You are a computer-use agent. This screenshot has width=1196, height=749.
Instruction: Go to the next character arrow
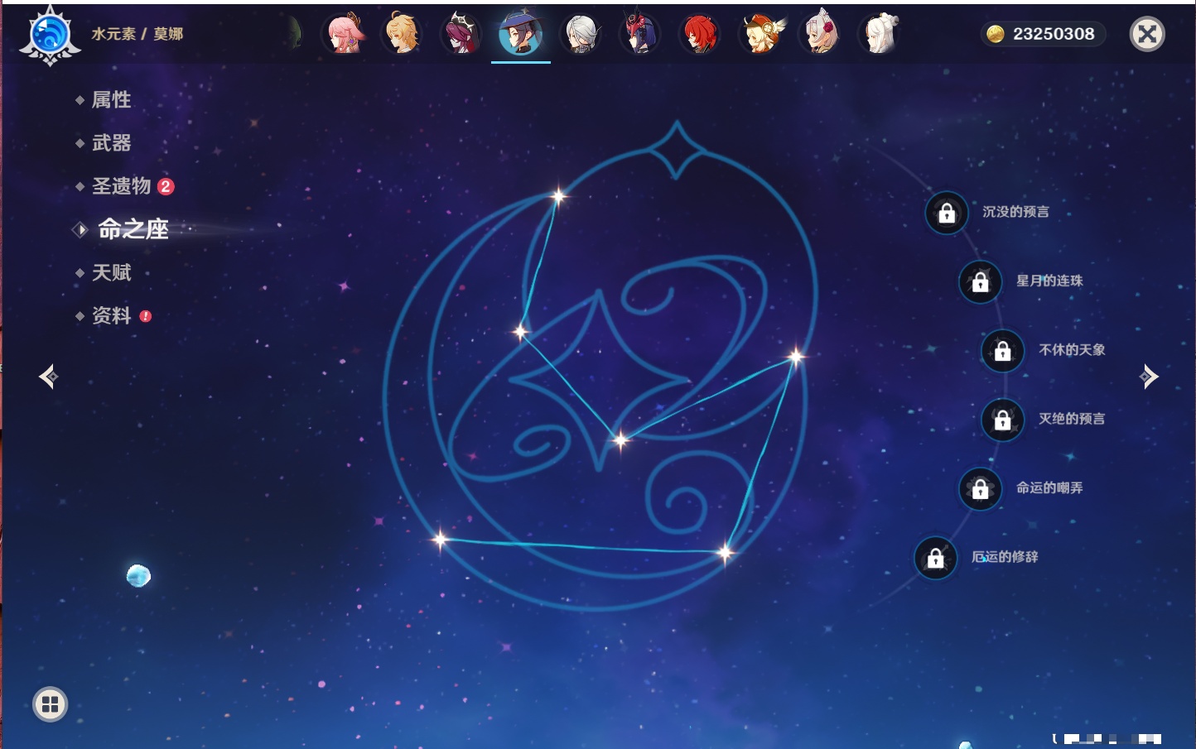(1148, 377)
